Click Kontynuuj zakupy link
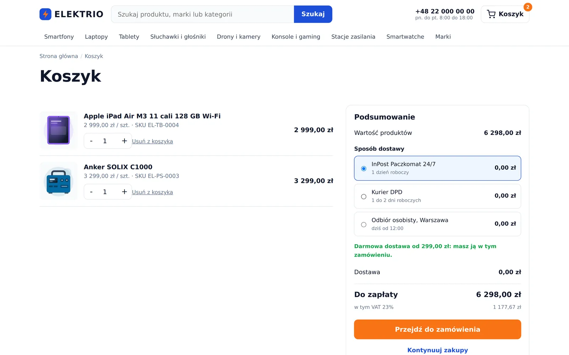Viewport: 569px width, 355px height. point(437,350)
